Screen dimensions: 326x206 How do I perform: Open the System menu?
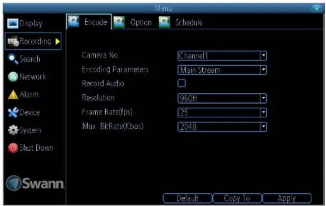(x=24, y=130)
